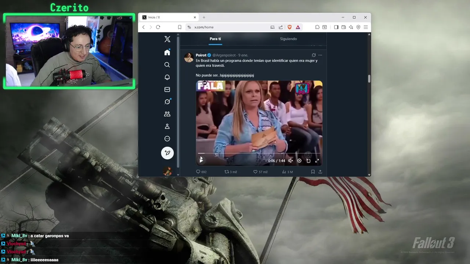
Task: Open video settings gear
Action: [299, 161]
